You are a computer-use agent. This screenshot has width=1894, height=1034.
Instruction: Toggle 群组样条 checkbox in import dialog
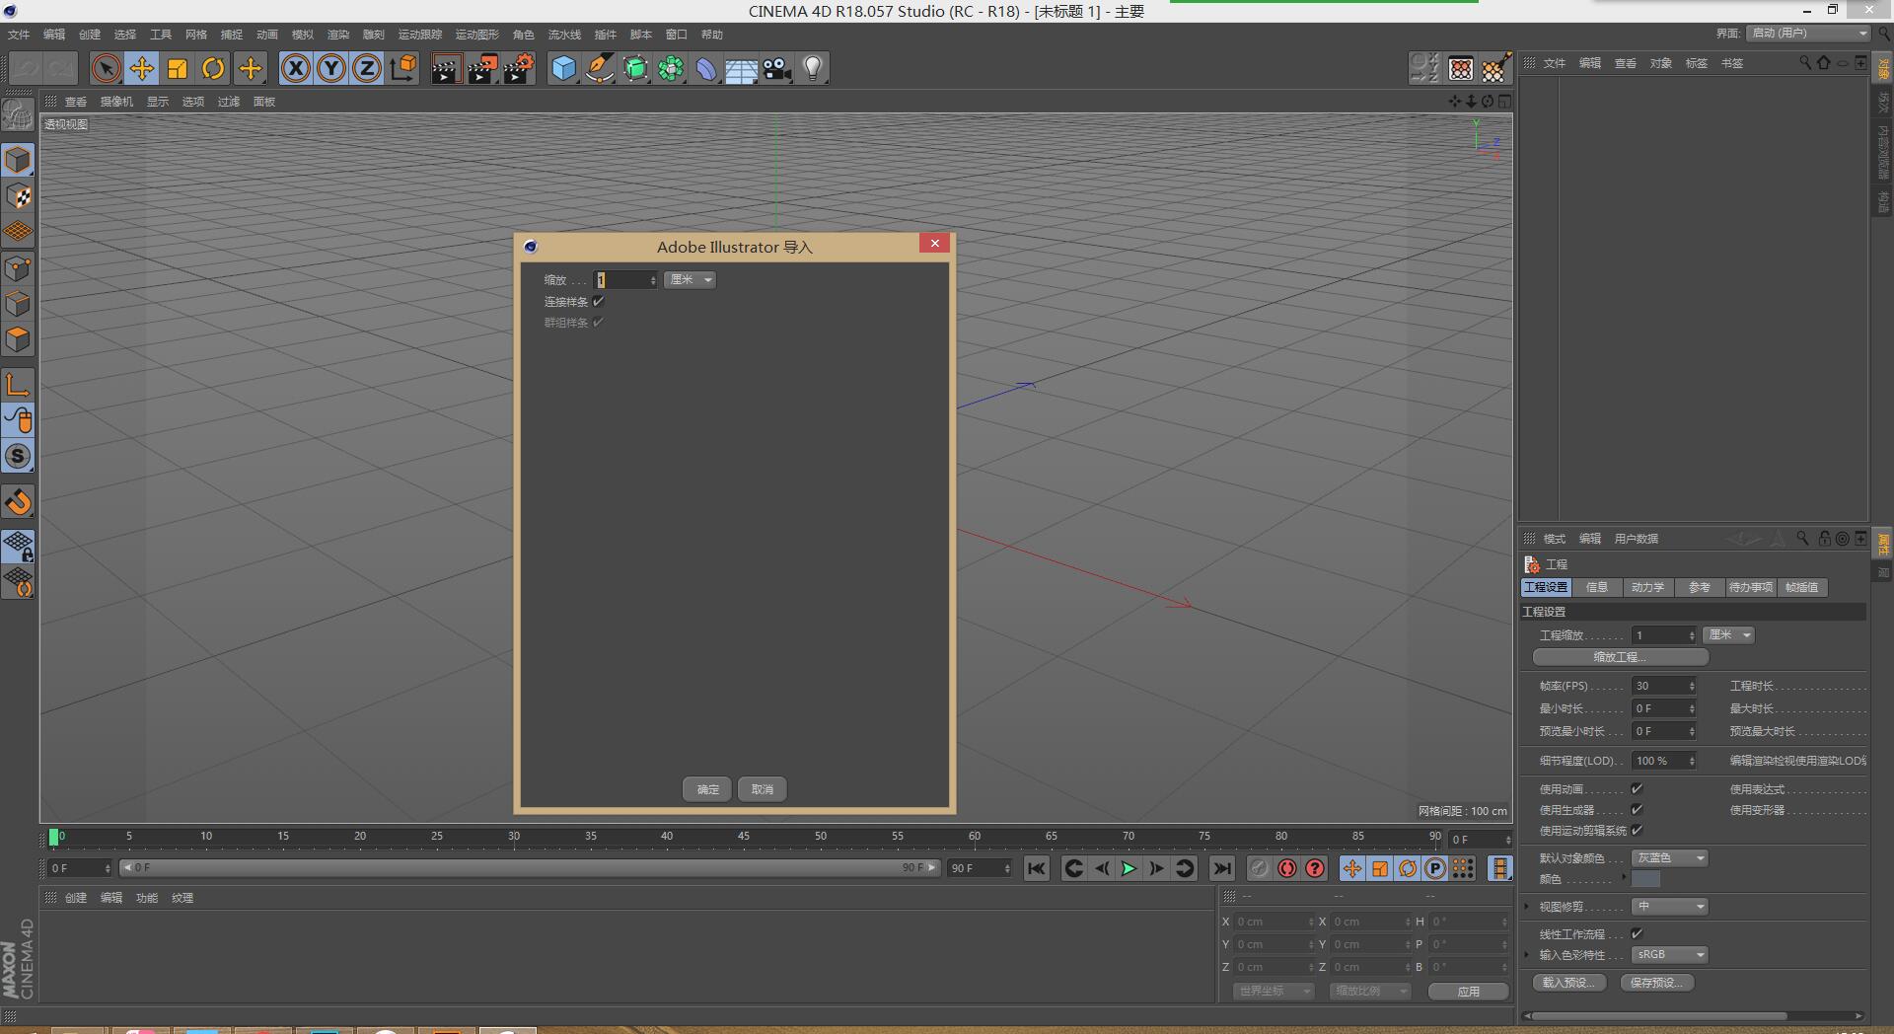(x=598, y=323)
